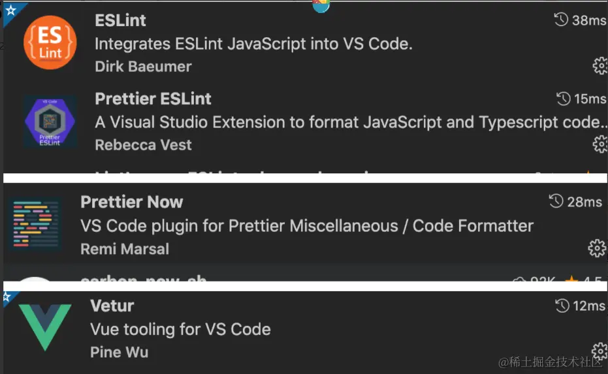Open the ESLint manage gear menu
Screen dimensions: 608x374
pyautogui.click(x=600, y=65)
